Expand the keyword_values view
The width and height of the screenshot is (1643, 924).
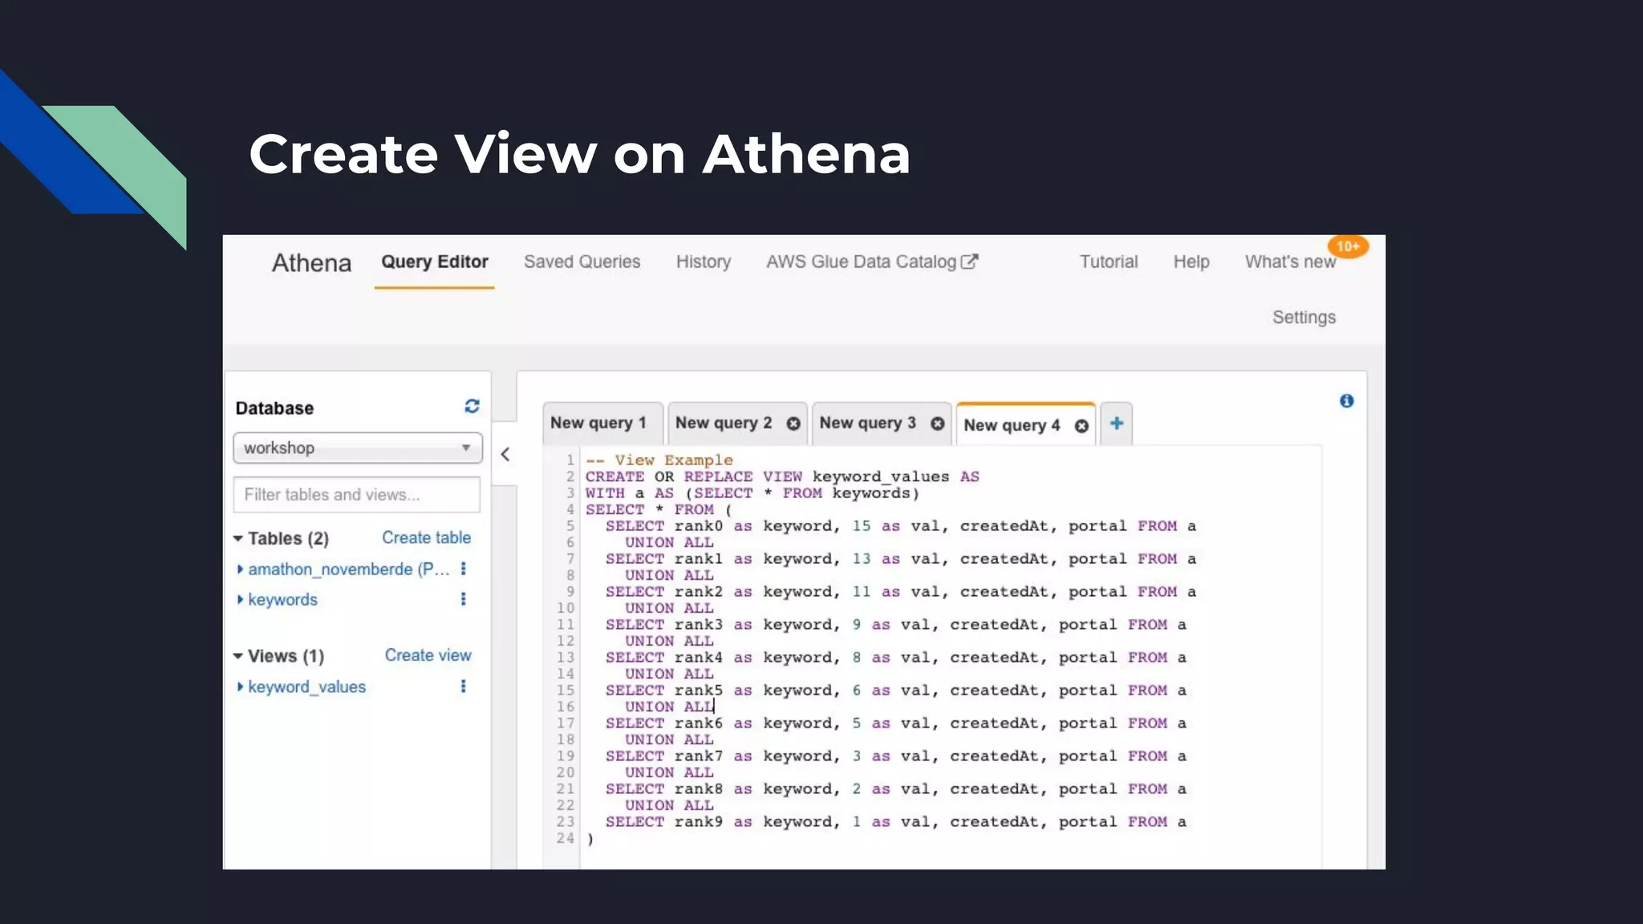240,687
